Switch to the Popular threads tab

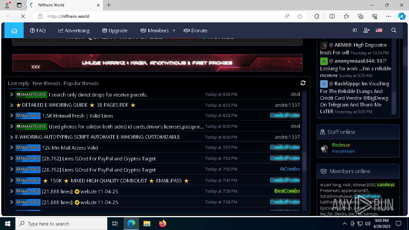[81, 83]
